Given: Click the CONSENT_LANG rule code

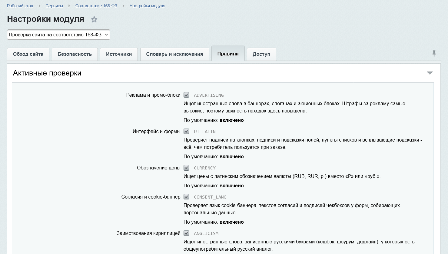Looking at the screenshot, I should (210, 197).
